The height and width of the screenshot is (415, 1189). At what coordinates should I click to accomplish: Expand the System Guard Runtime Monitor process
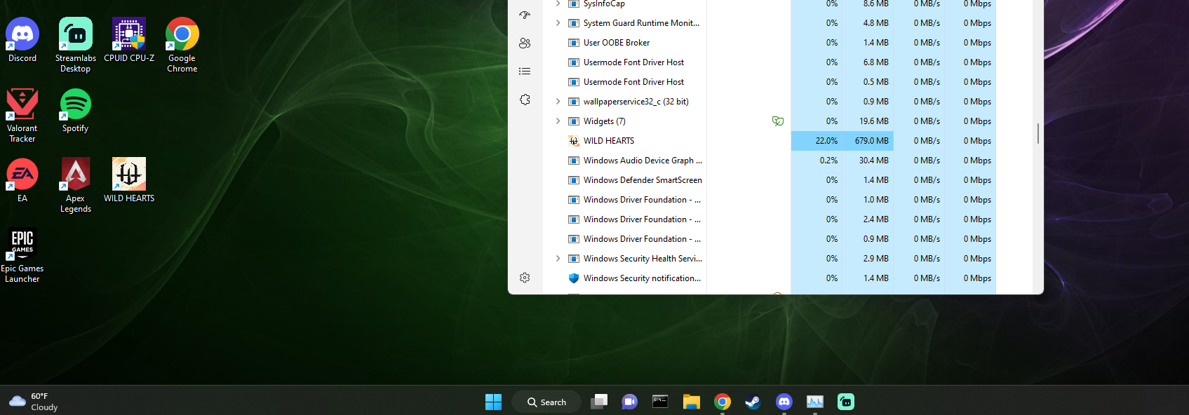point(558,23)
